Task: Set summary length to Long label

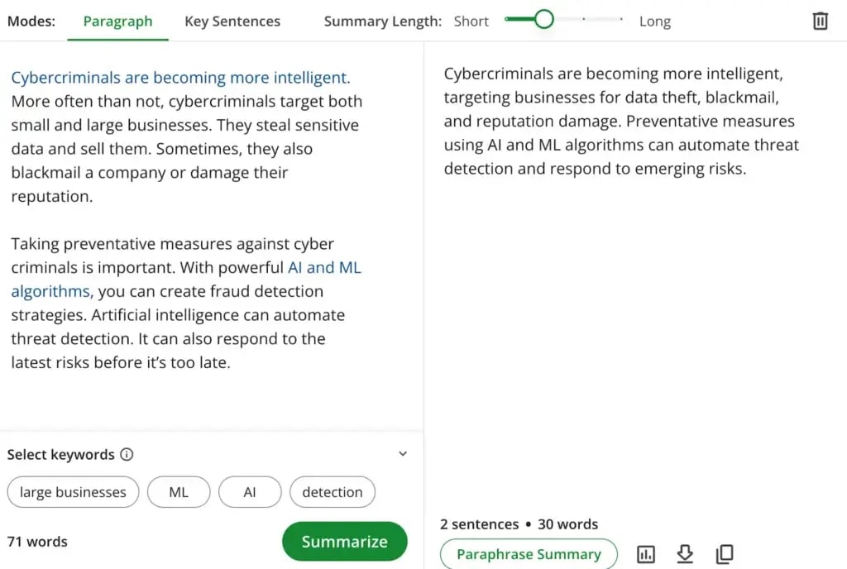Action: pyautogui.click(x=654, y=22)
